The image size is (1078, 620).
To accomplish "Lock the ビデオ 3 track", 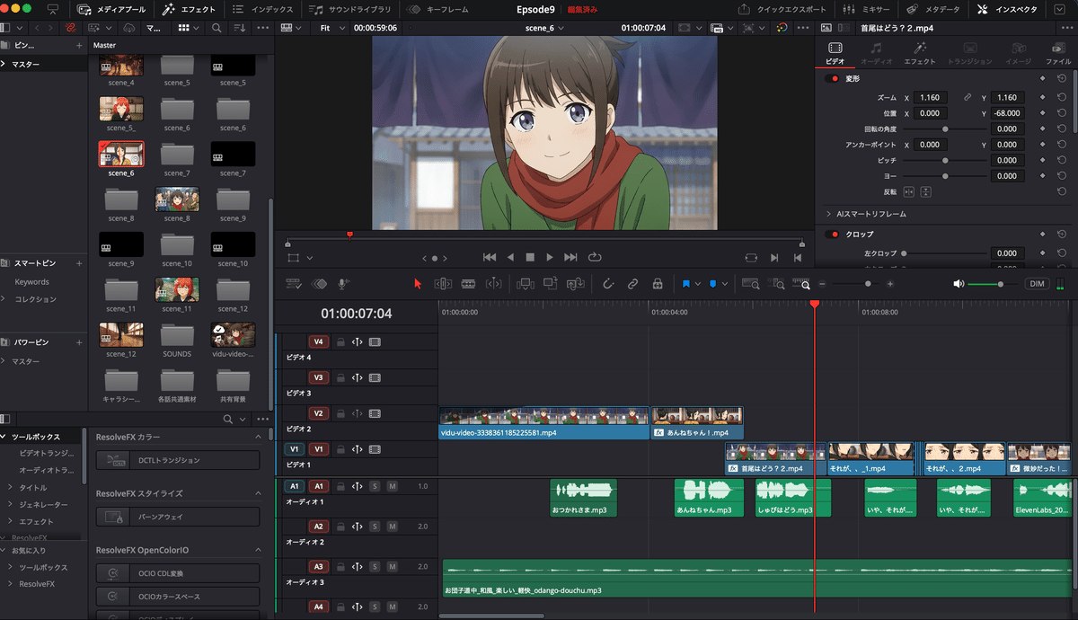I will click(340, 377).
